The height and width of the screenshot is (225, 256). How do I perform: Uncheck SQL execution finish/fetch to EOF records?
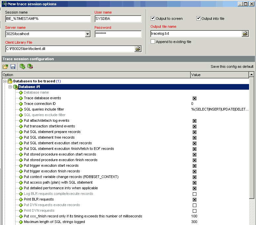pos(194,149)
